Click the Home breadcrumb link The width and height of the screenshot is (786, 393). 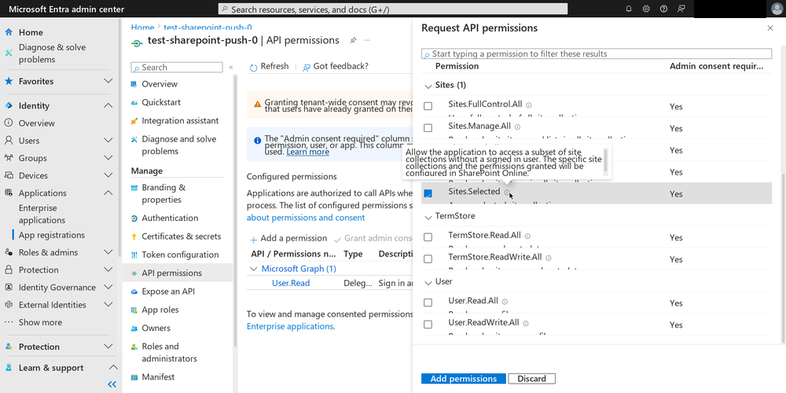[142, 28]
